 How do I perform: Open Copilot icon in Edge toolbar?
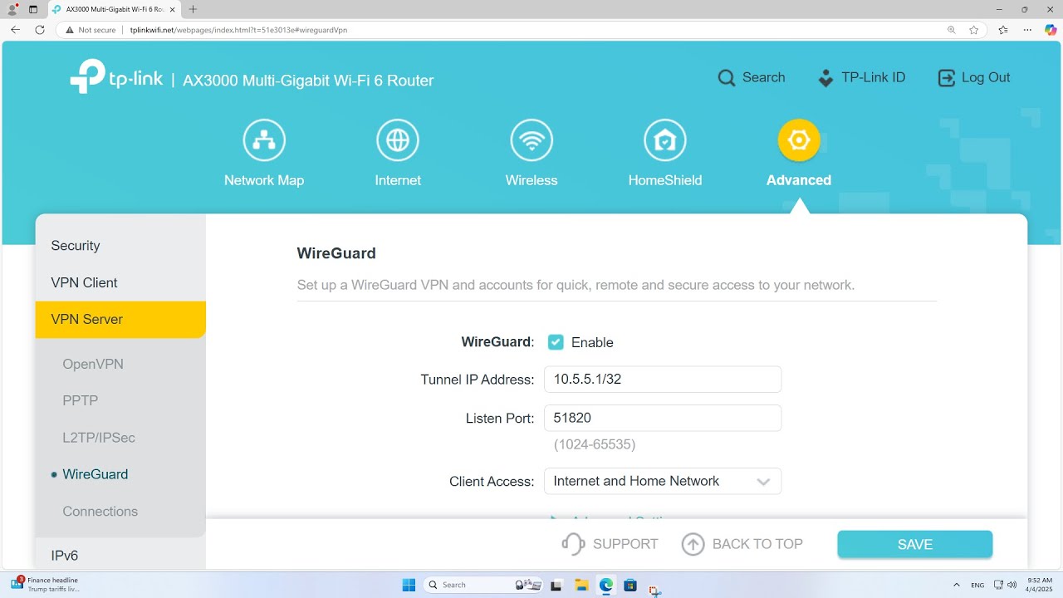[1051, 30]
